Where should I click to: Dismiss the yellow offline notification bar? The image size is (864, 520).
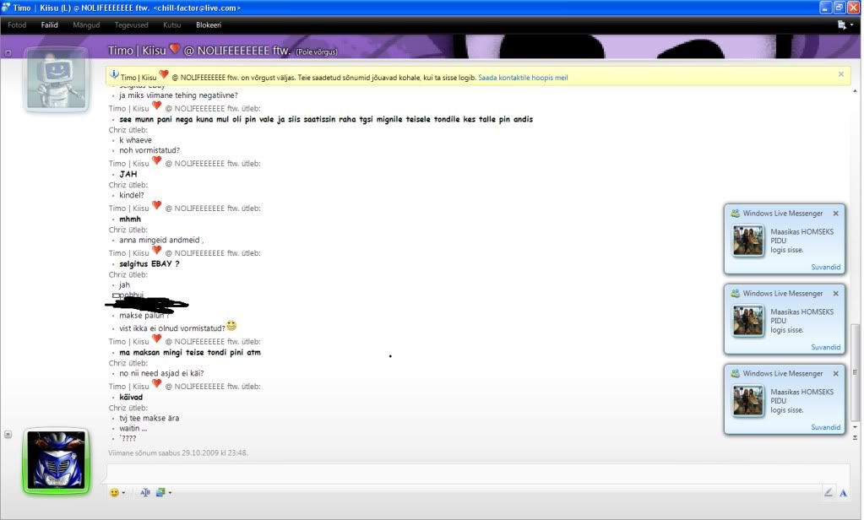tap(840, 74)
